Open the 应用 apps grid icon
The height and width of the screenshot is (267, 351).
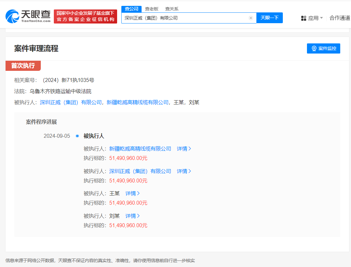[304, 18]
